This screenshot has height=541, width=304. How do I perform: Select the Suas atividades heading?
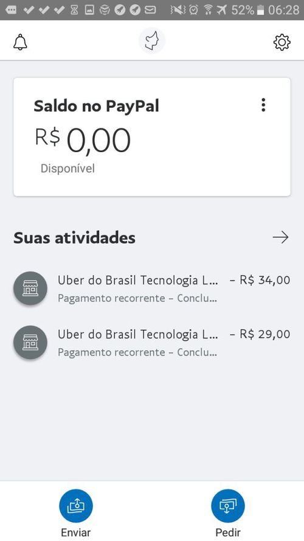74,238
